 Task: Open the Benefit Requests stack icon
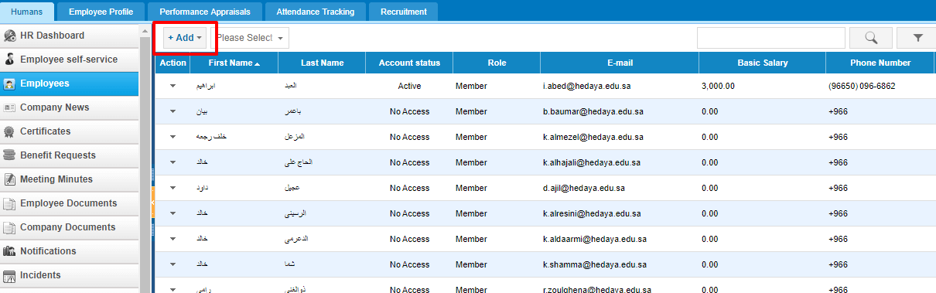[10, 156]
